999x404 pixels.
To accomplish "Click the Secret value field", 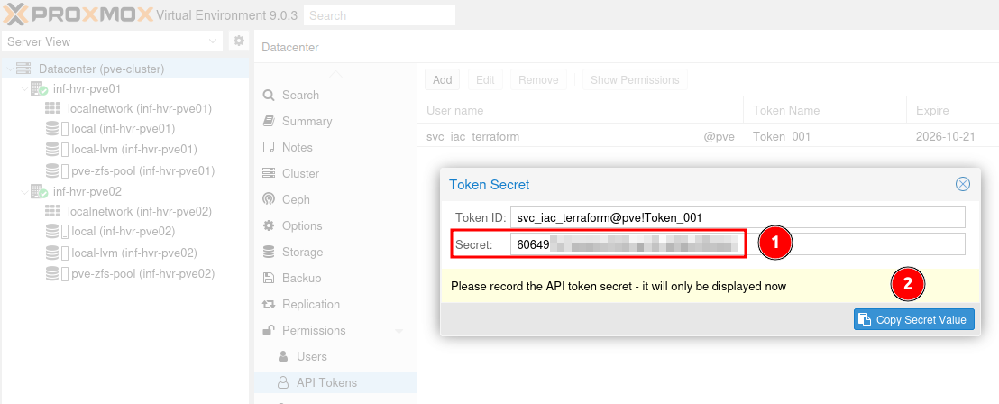I will (x=738, y=244).
